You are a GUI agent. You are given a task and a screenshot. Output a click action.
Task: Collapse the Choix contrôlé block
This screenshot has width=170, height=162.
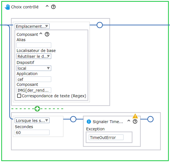coord(47,7)
